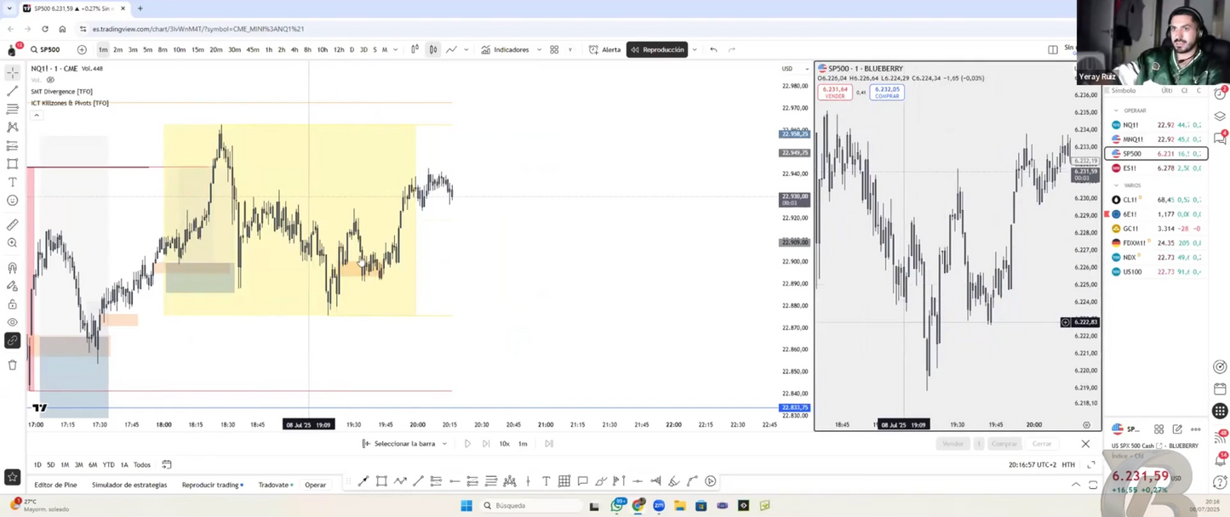The width and height of the screenshot is (1230, 517).
Task: Switch to the Simulador de estrategias tab
Action: tap(129, 484)
